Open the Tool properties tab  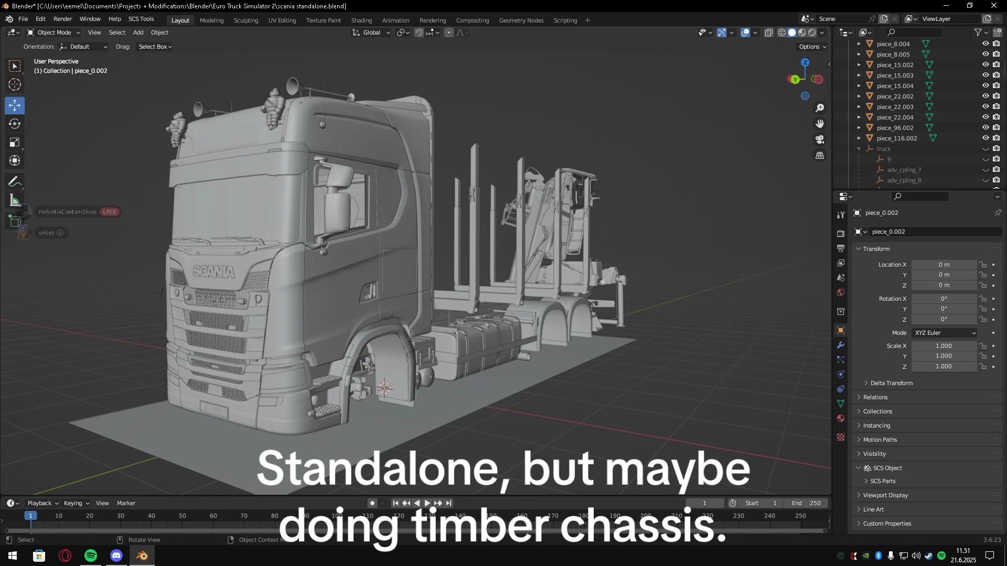coord(841,214)
